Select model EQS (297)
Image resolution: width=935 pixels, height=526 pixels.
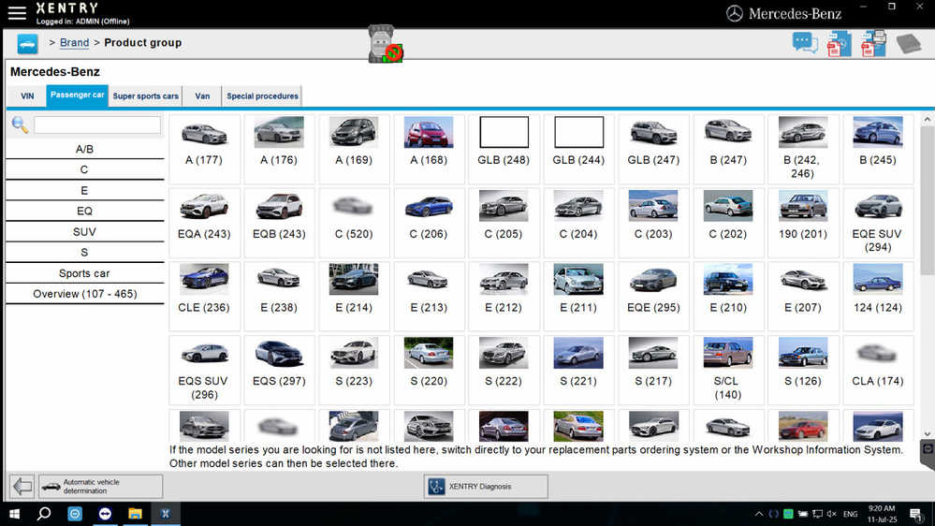pos(279,370)
